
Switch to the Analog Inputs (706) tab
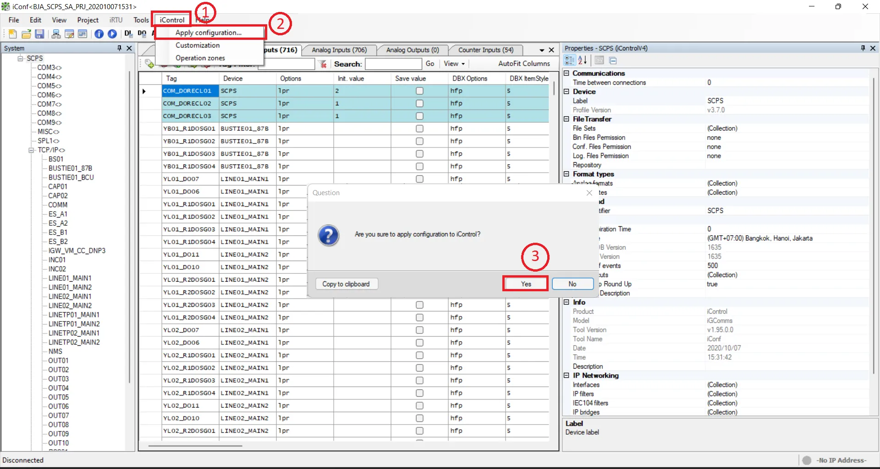click(339, 50)
